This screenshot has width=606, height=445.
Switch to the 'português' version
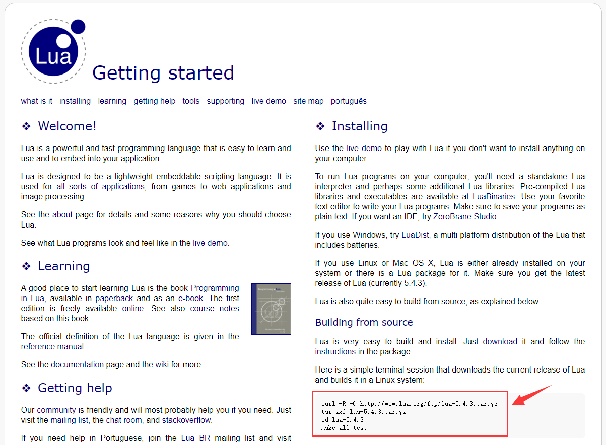[349, 101]
